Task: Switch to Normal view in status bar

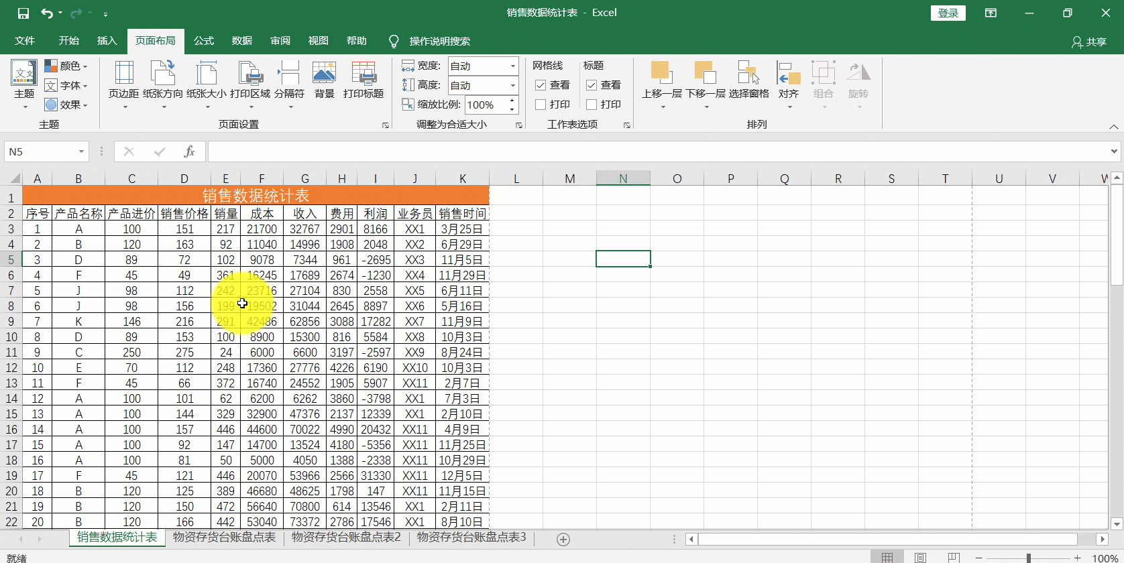Action: point(887,558)
